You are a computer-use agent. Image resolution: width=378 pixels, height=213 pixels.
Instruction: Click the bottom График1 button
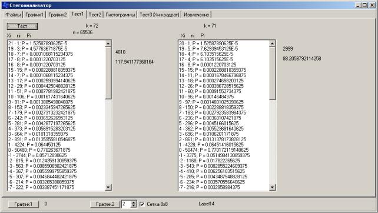point(24,204)
